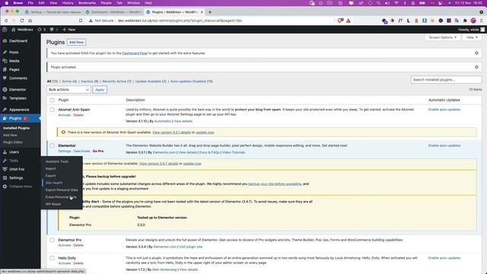Select Export in Tools flyout
Screen dimensions: 487x274
51,176
